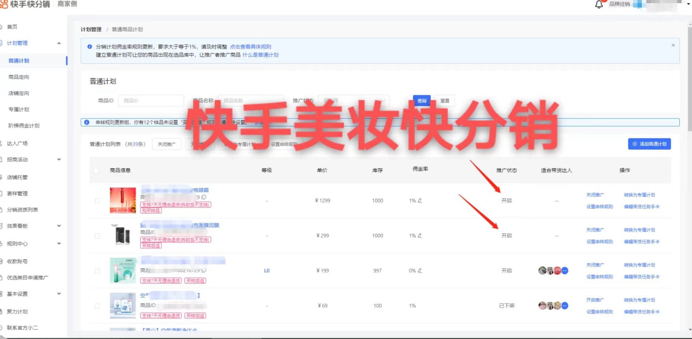Open 首页 via the home icon
The image size is (692, 339).
[x=12, y=26]
